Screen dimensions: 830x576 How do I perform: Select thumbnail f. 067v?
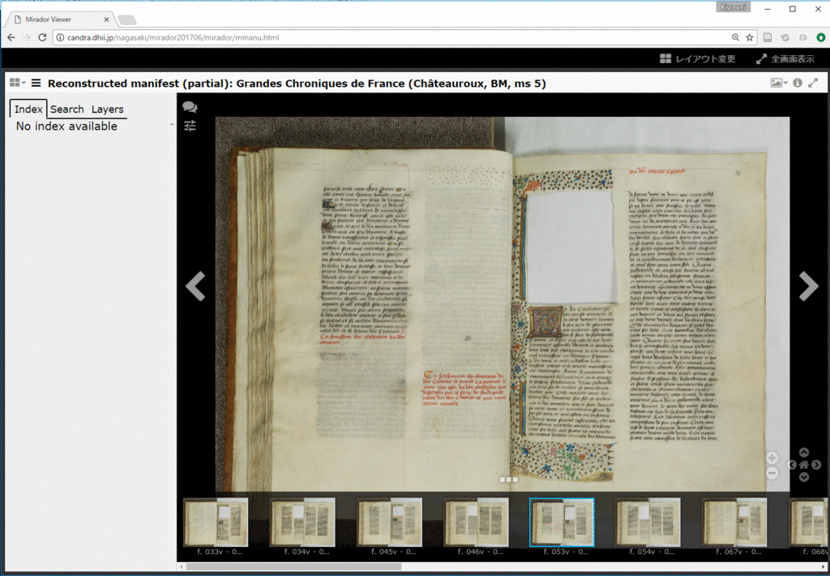point(734,522)
